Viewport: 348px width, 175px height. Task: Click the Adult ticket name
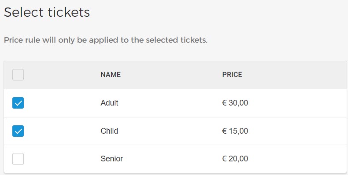click(x=109, y=103)
